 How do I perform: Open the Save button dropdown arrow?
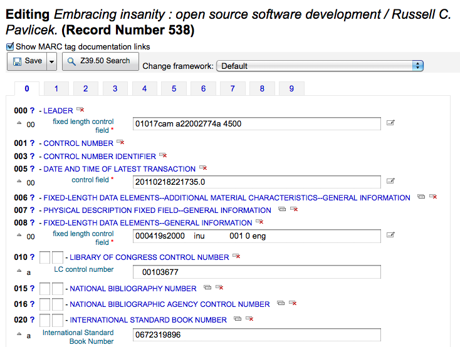[51, 61]
